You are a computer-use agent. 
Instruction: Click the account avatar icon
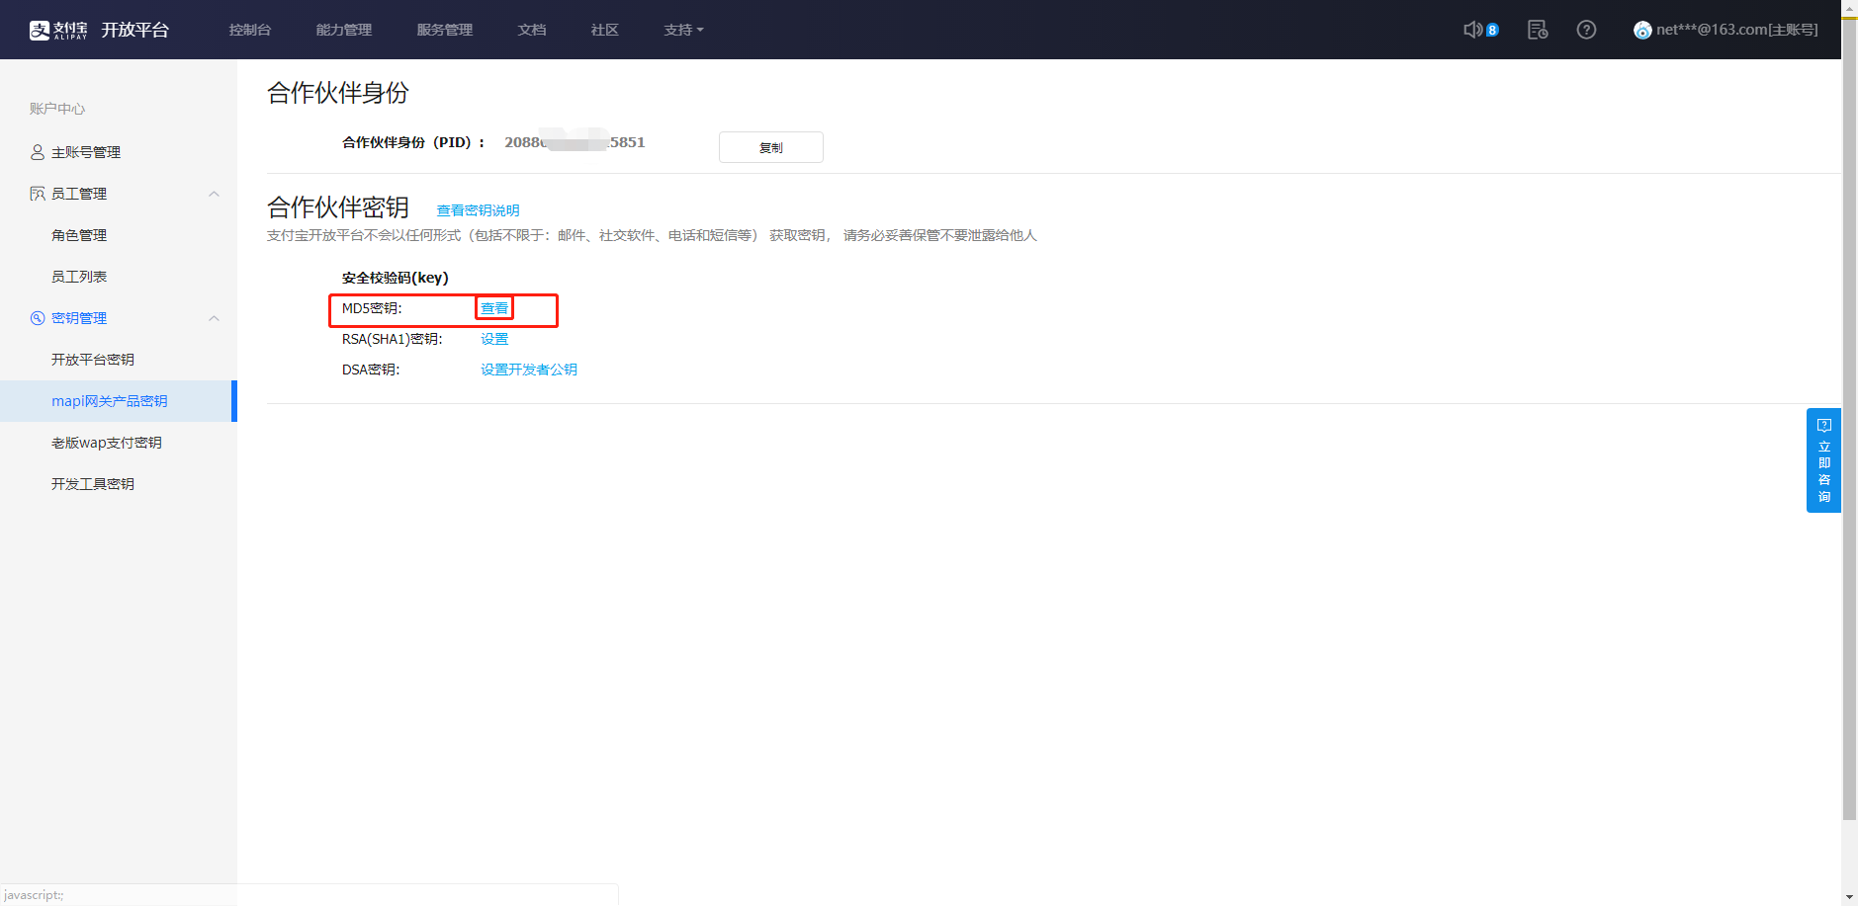[1642, 30]
